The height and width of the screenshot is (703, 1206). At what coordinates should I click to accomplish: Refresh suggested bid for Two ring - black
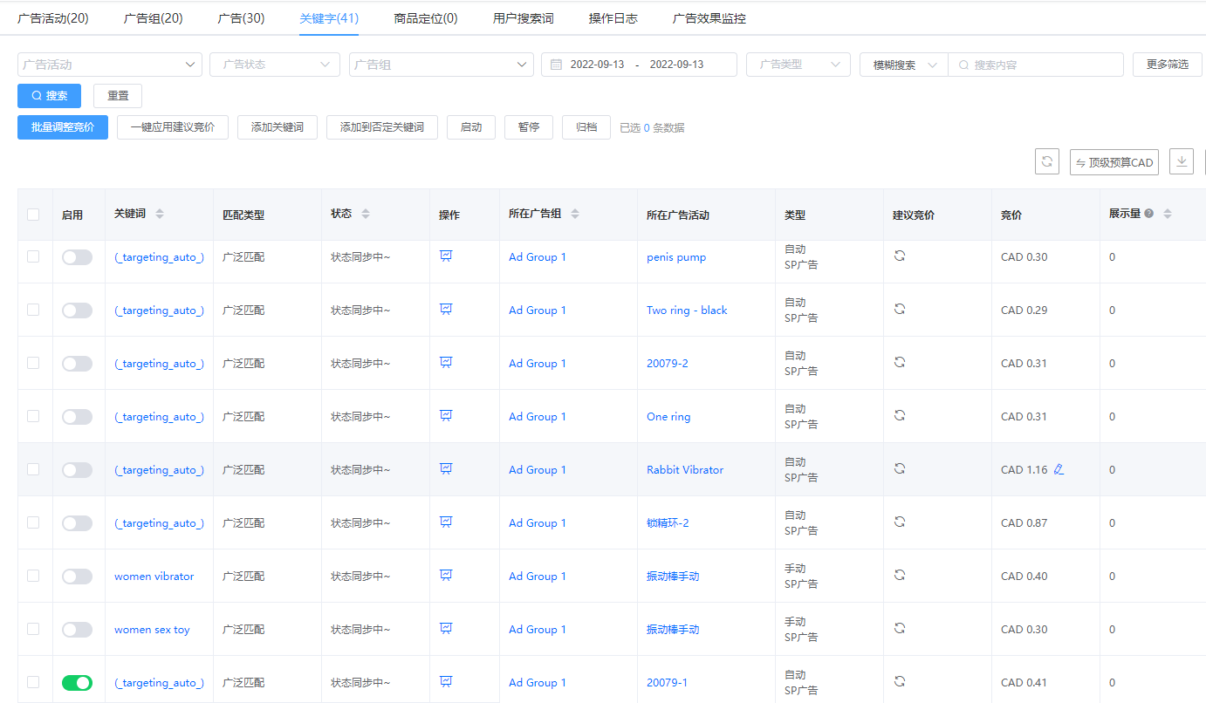point(900,310)
